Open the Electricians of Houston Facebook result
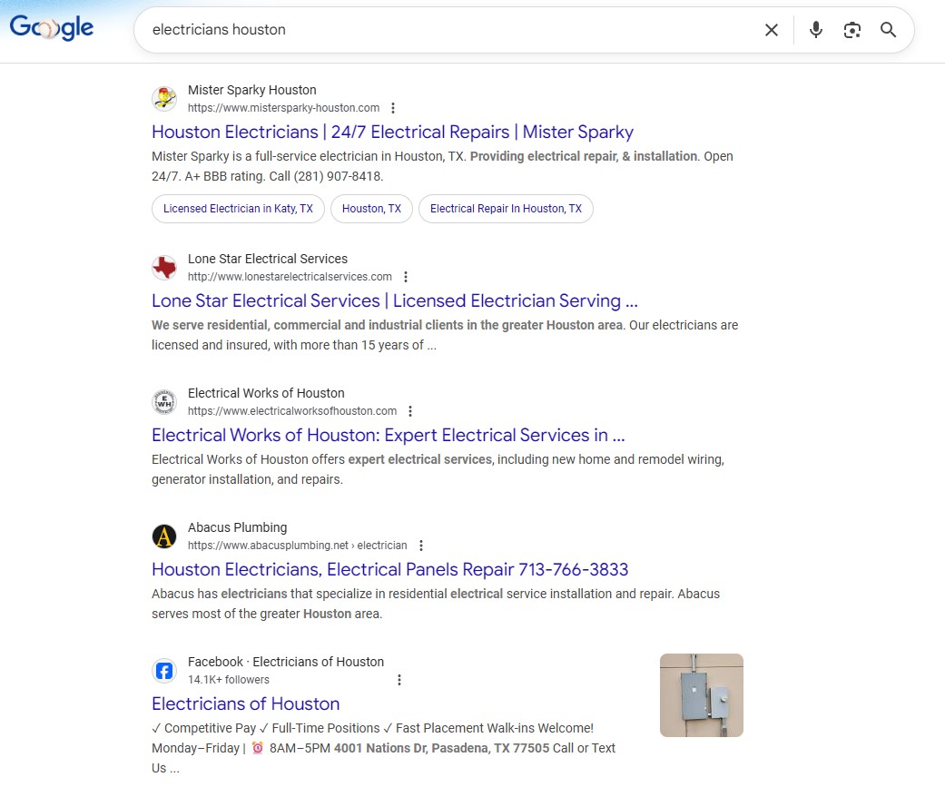This screenshot has width=945, height=787. (245, 703)
